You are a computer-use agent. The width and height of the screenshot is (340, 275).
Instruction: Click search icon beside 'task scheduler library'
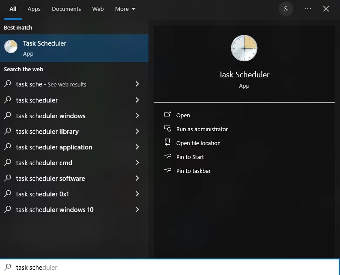(x=7, y=131)
